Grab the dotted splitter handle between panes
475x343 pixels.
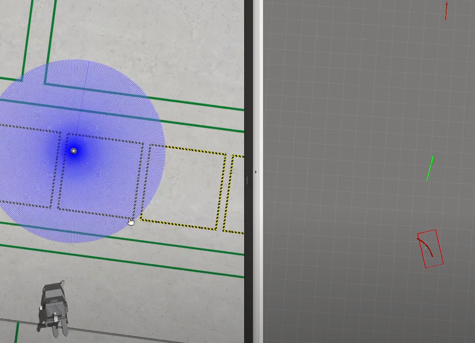[x=248, y=180]
